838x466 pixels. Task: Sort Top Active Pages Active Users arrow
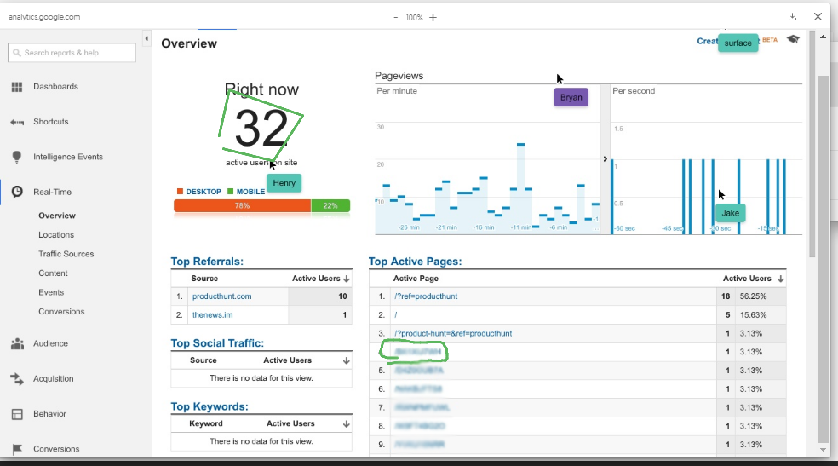781,279
